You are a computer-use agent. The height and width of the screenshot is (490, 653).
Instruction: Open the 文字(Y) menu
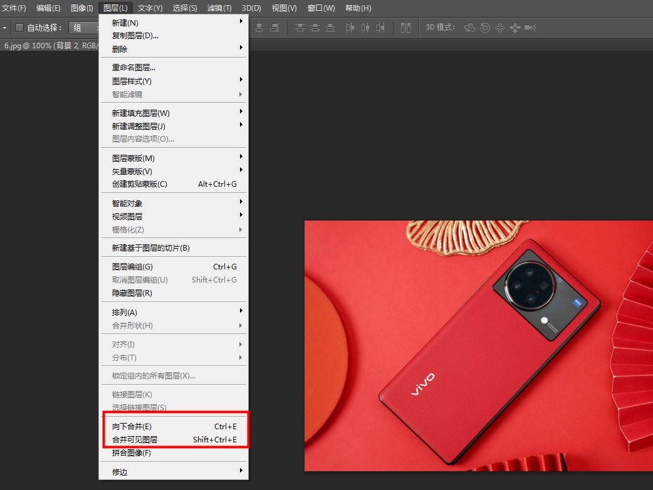pyautogui.click(x=150, y=8)
